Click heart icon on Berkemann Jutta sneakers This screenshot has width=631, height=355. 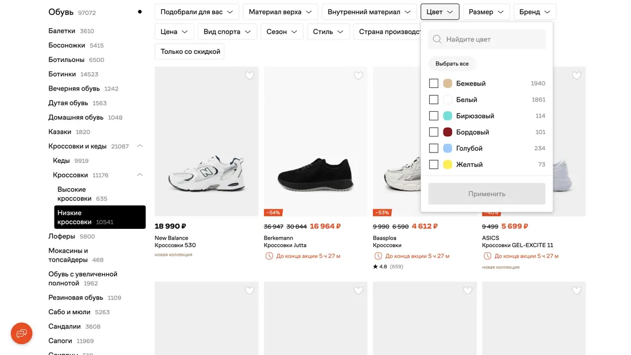(x=359, y=76)
